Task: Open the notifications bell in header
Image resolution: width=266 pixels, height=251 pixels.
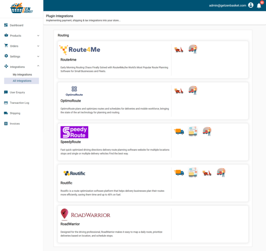Action: click(x=259, y=6)
